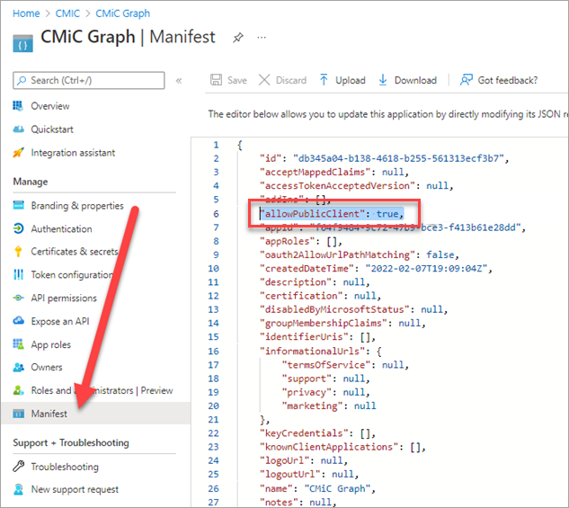The width and height of the screenshot is (569, 508).
Task: Click the "createdDateTime" line in editor
Action: coord(376,269)
